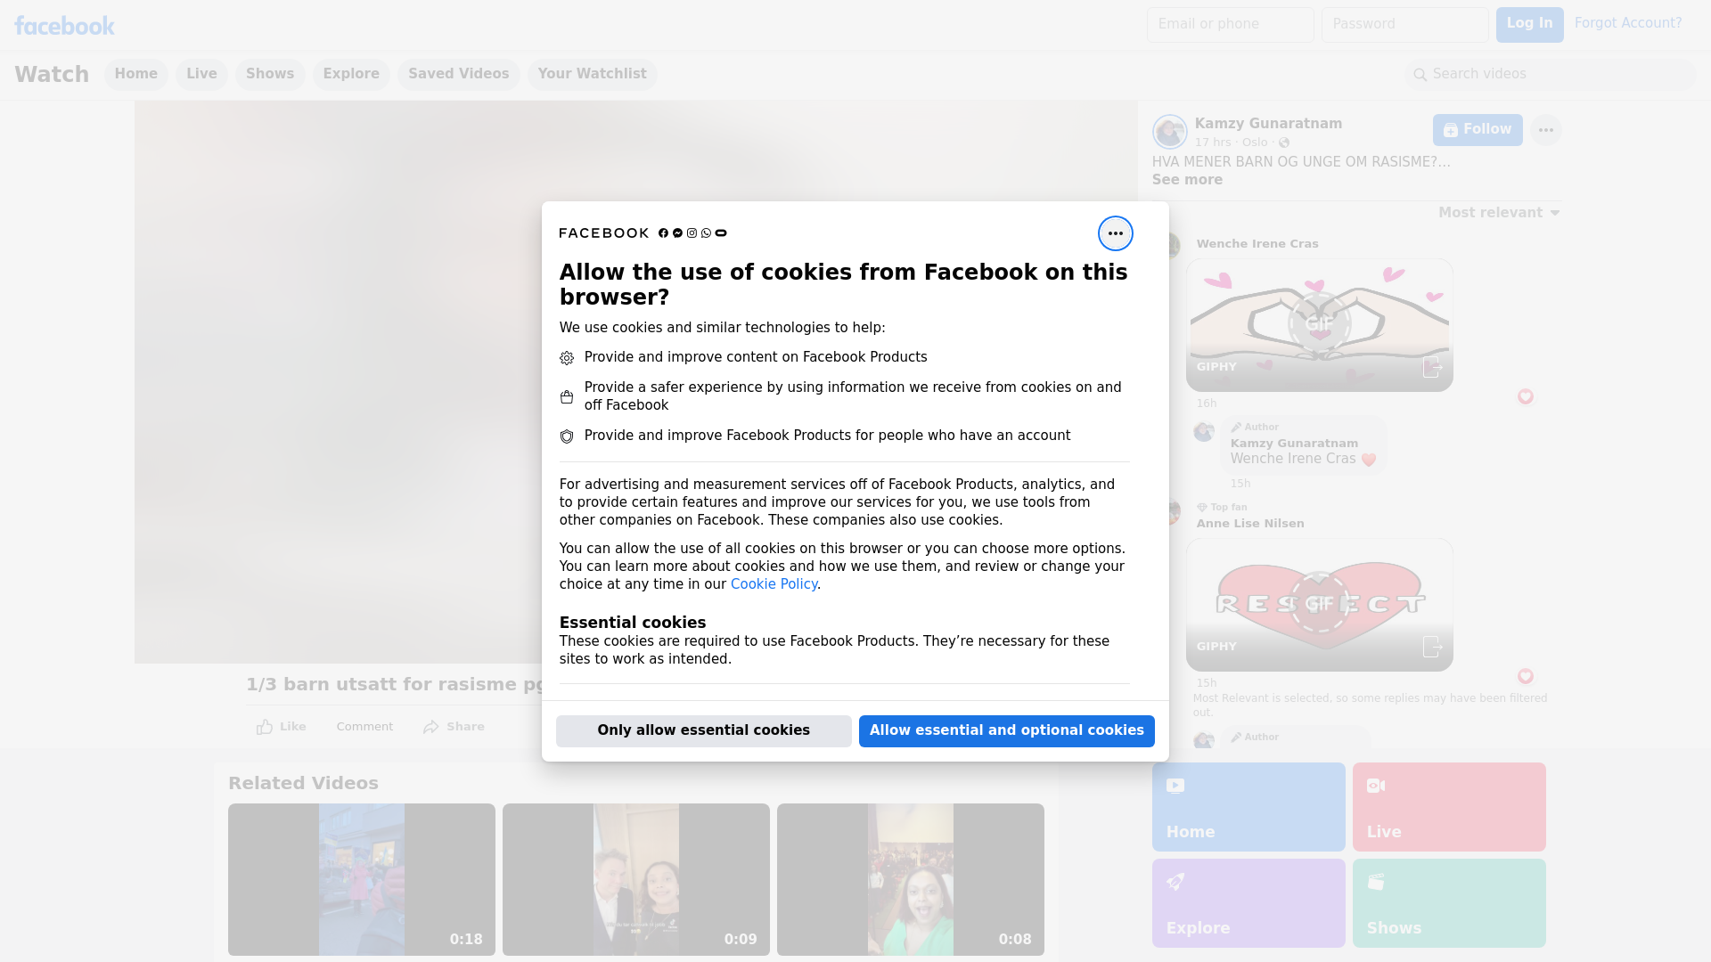Click the 16h timestamp under Wenche's comment
Screen dimensions: 1711x962
pyautogui.click(x=1207, y=404)
